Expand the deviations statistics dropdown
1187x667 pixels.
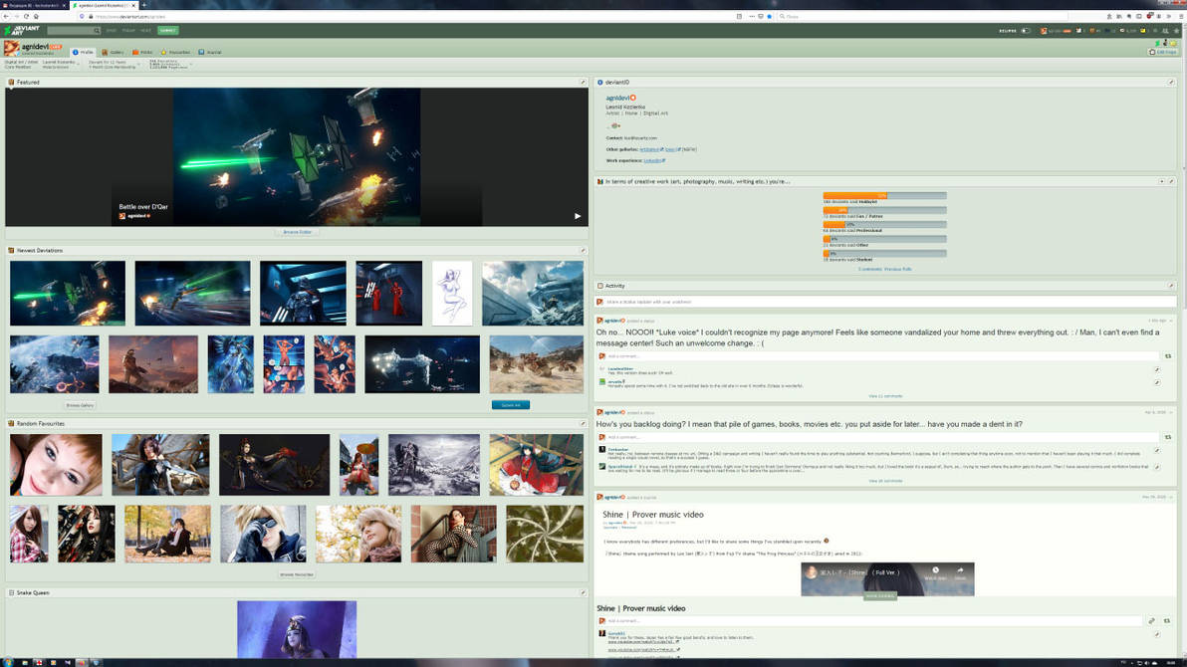(x=191, y=65)
